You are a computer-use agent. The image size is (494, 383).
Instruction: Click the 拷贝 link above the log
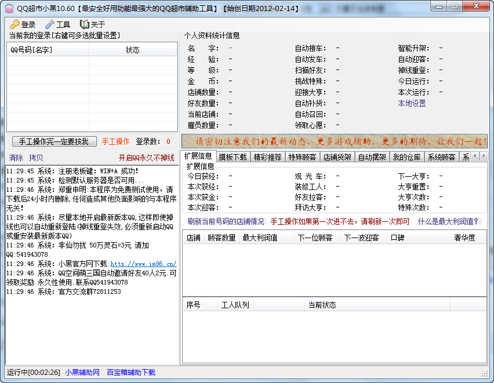pos(36,158)
